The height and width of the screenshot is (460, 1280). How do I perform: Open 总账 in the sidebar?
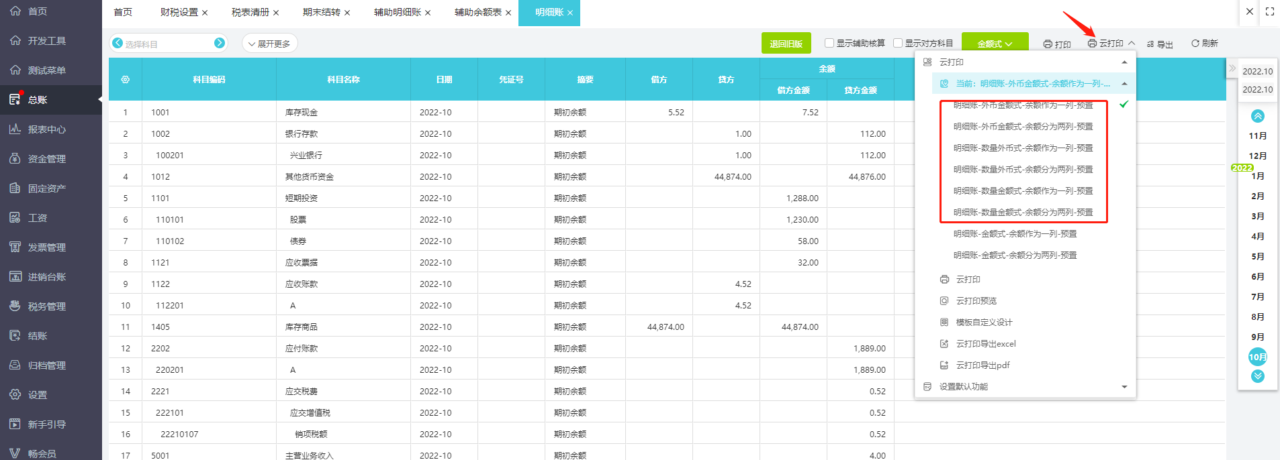[x=38, y=100]
